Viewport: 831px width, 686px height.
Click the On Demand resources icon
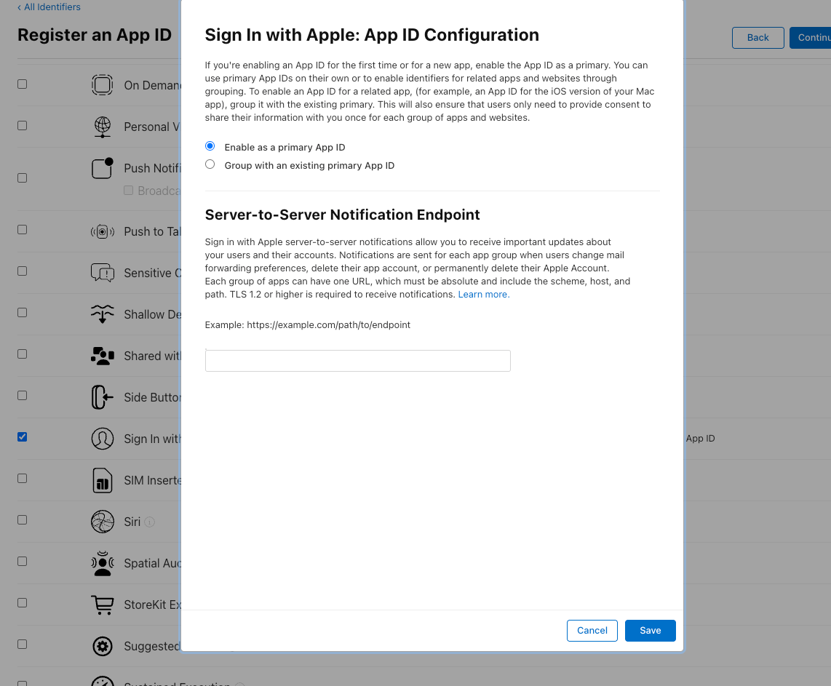click(103, 85)
